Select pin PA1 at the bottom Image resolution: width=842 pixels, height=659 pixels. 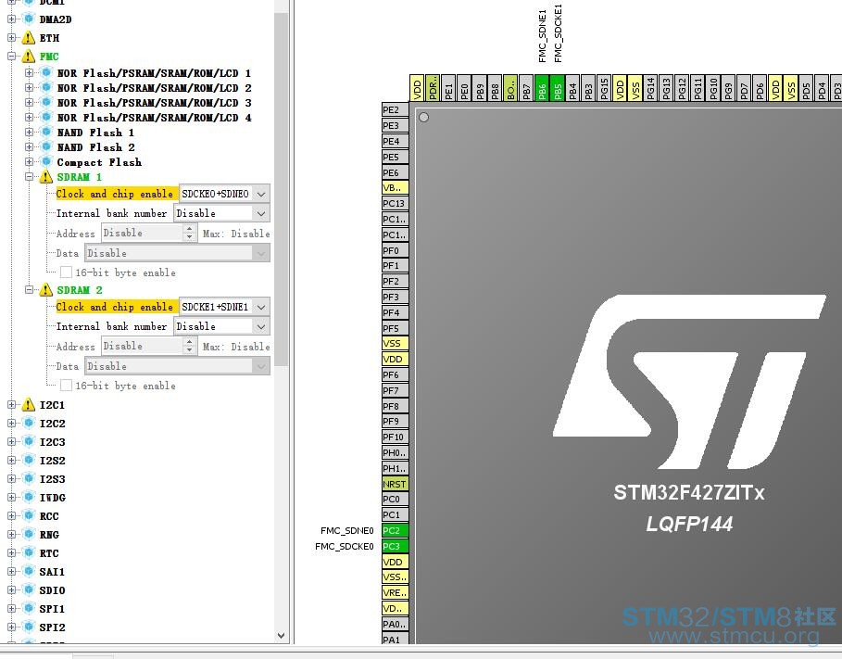coord(395,639)
